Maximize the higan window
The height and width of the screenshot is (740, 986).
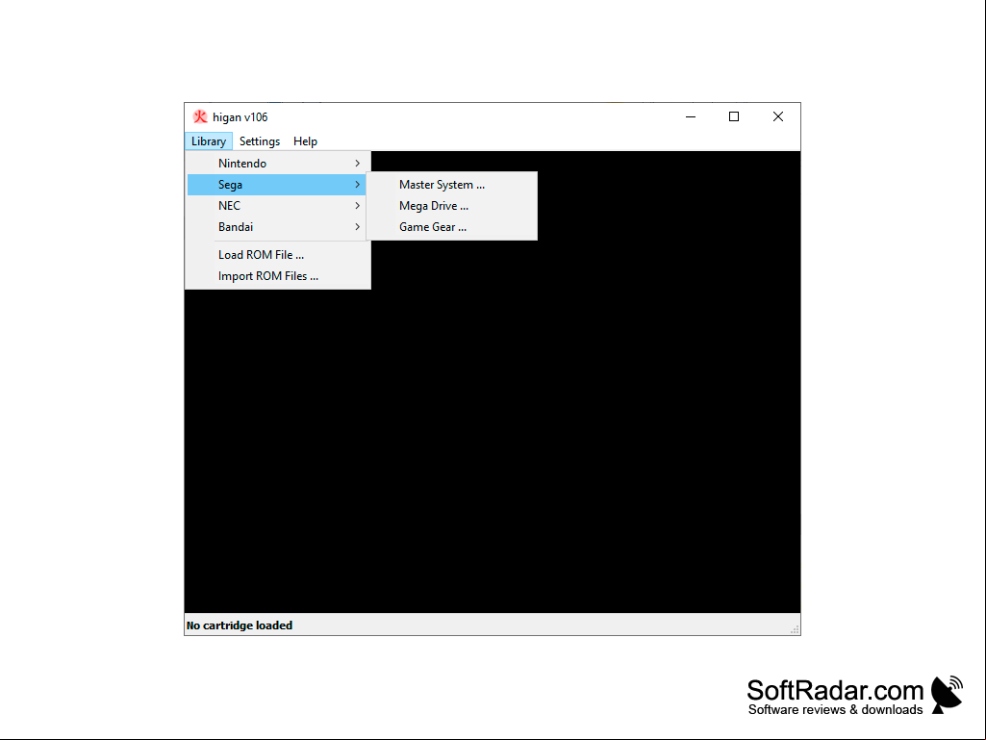click(x=734, y=116)
